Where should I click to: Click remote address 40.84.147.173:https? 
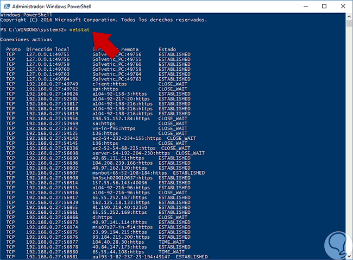click(x=119, y=247)
